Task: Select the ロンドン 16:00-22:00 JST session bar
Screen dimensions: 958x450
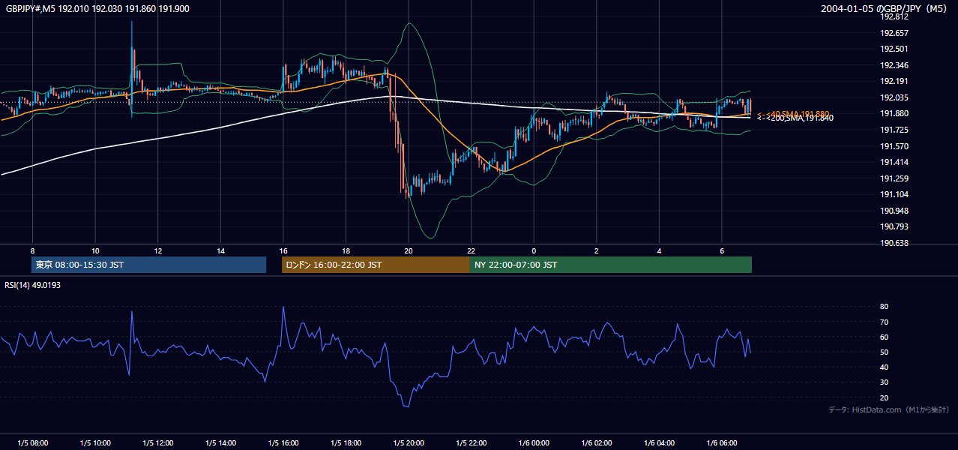Action: coord(376,265)
